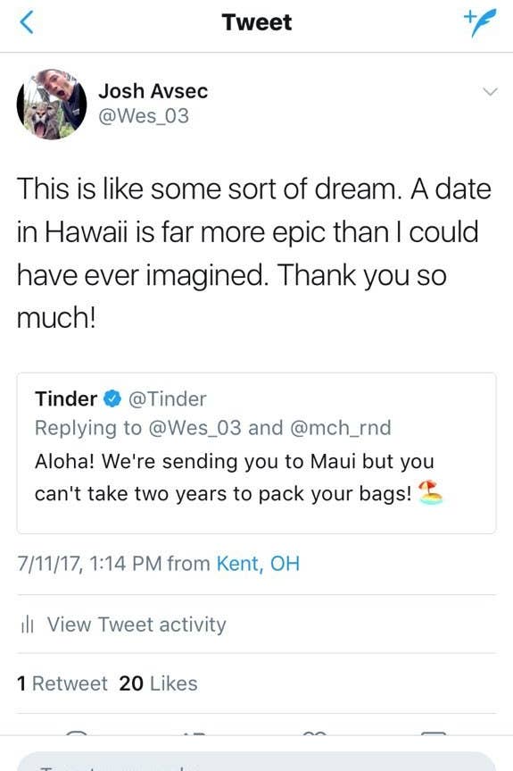Open View Tweet activity
The image size is (513, 771).
(x=137, y=624)
